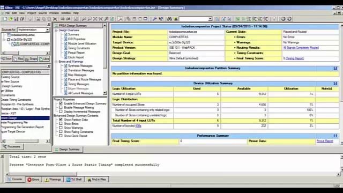Toggle Display Incremental Messages checkbox
This screenshot has height=193, width=343.
pyautogui.click(x=61, y=112)
